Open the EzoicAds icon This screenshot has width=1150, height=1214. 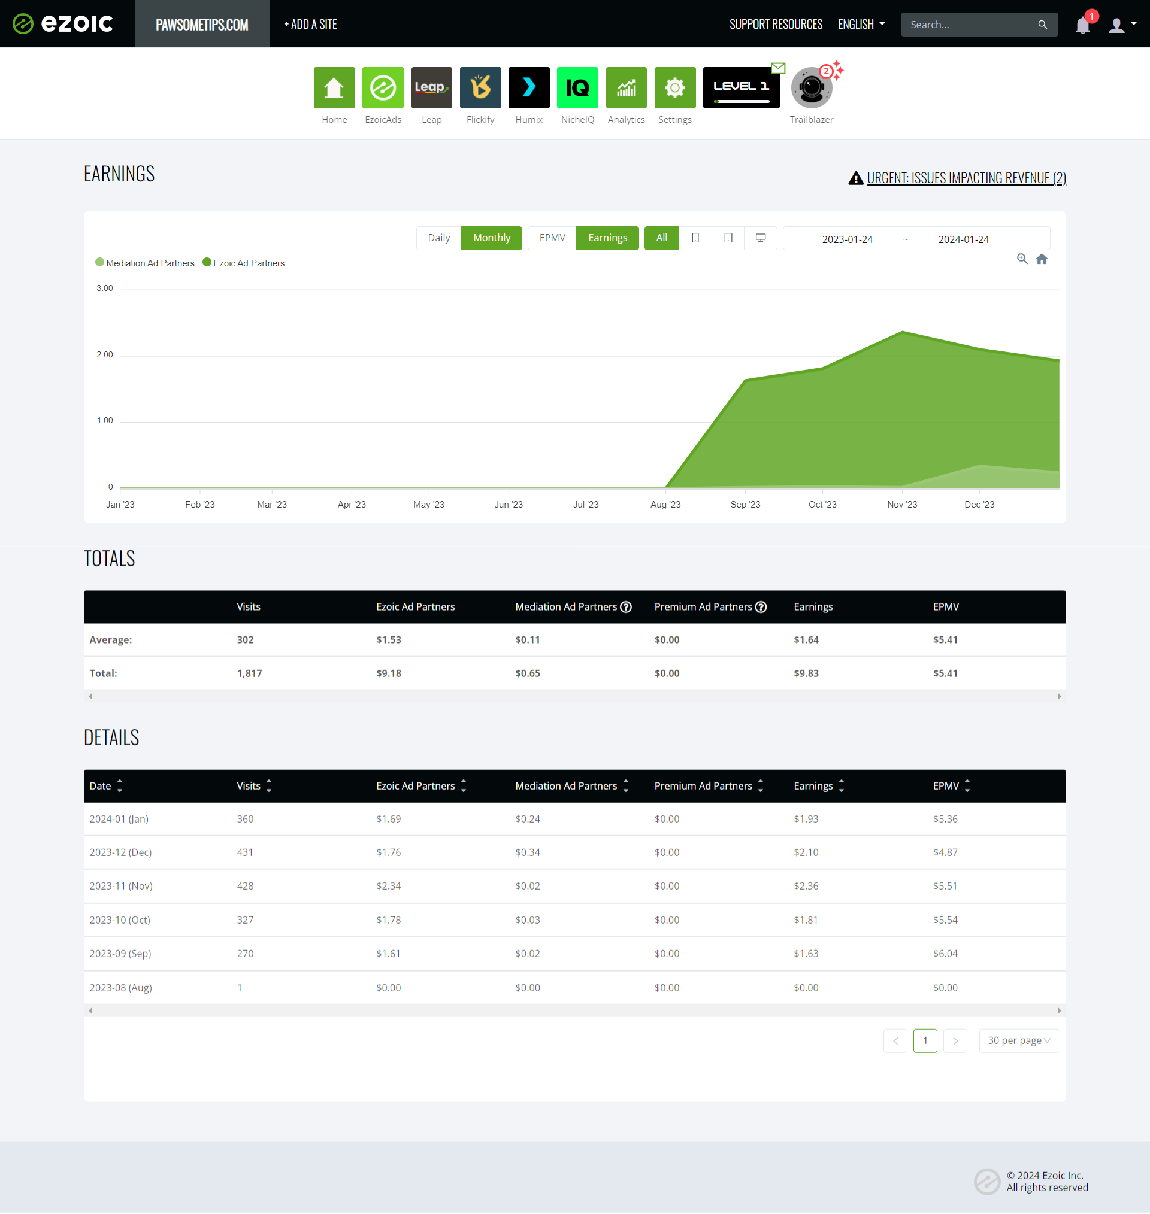click(383, 87)
